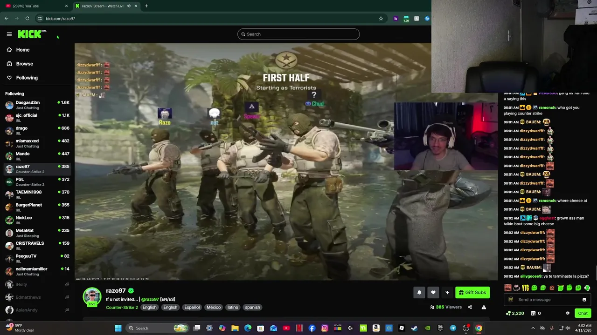Viewport: 597px width, 335px height.
Task: Open MetaMat channel in Following list
Action: (37, 233)
